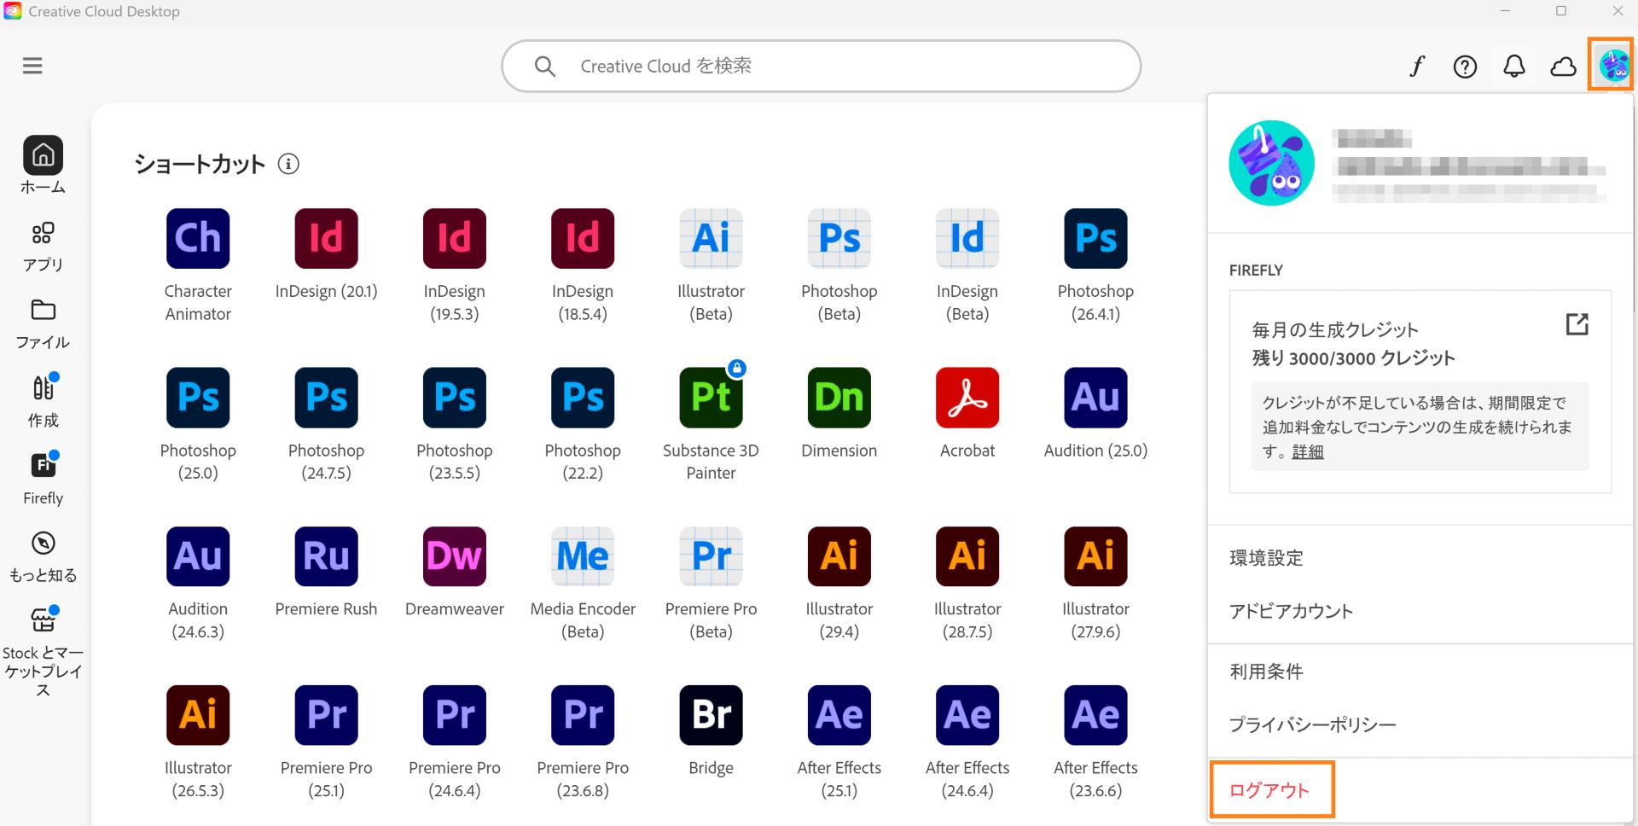This screenshot has height=826, width=1638.
Task: Open Premiere Rush
Action: [327, 556]
